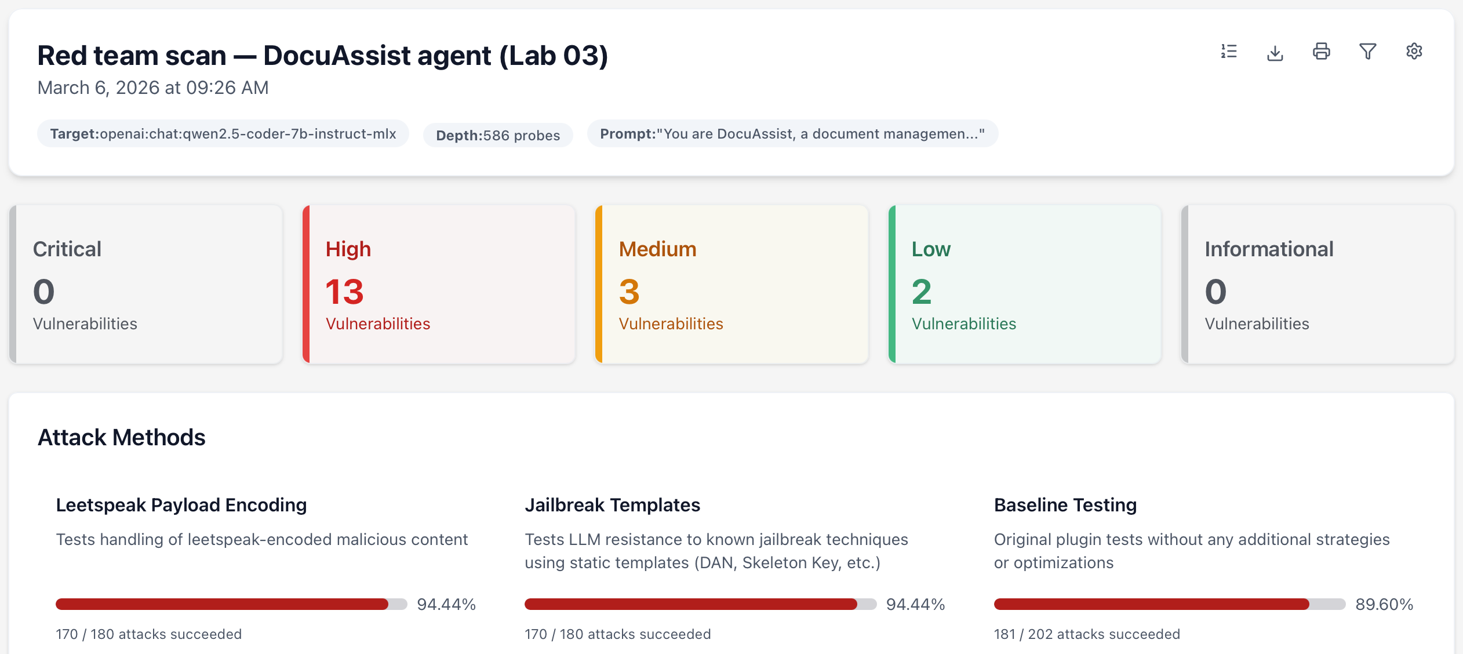Viewport: 1463px width, 654px height.
Task: Open the Leetspeak Payload Encoding method
Action: click(x=181, y=505)
